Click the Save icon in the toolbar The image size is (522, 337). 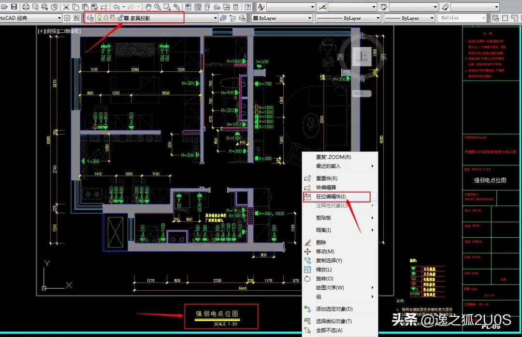[x=14, y=7]
